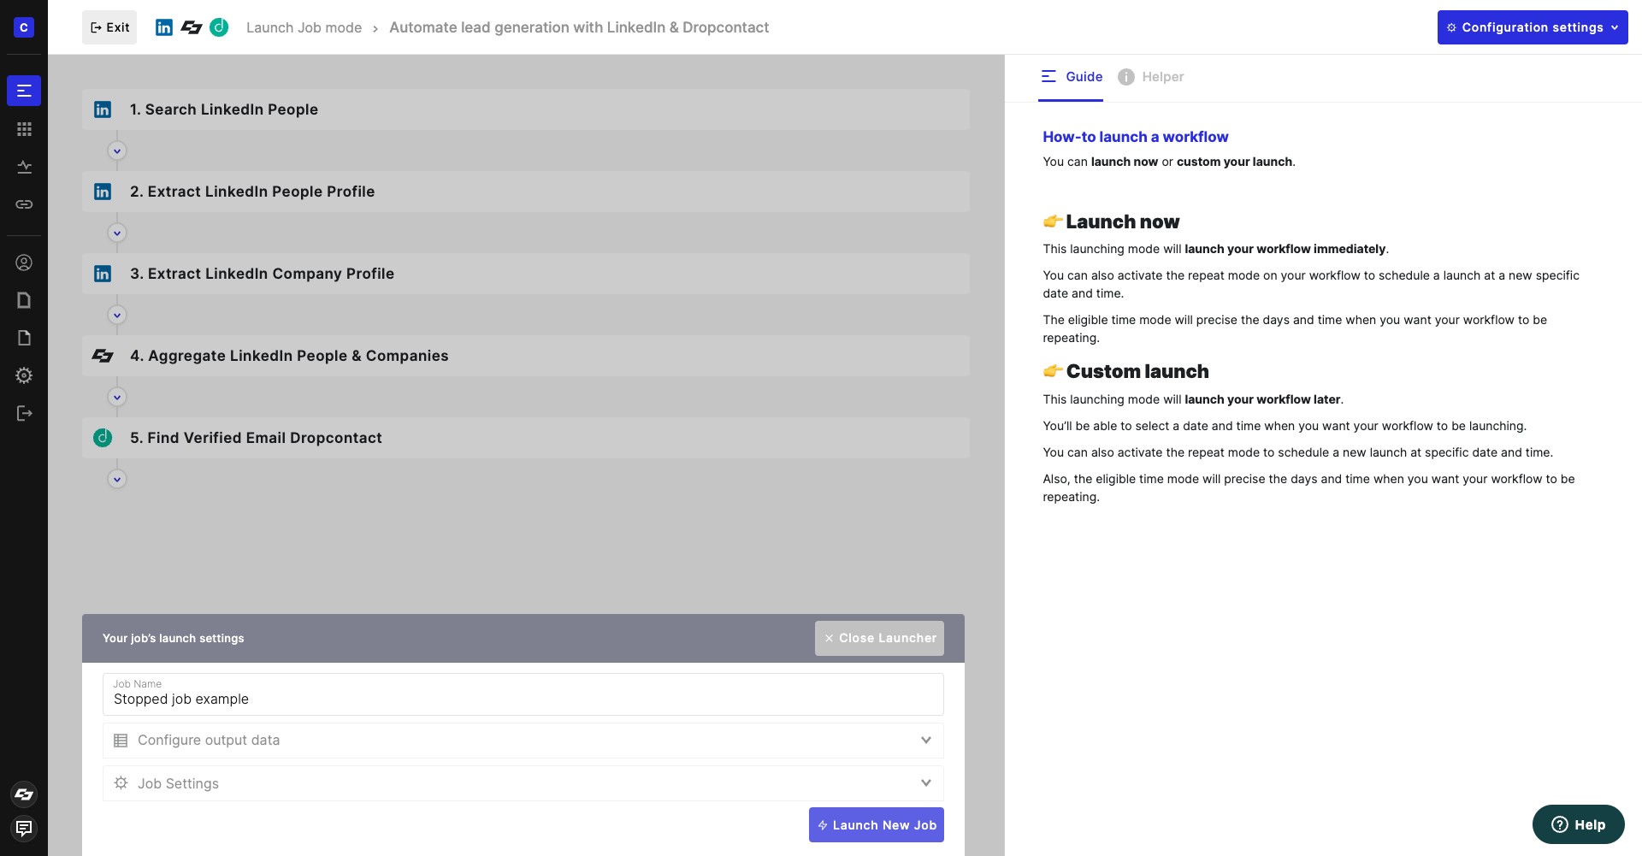Screen dimensions: 1642x856
Task: Click the info icon beside Helper
Action: click(1126, 77)
